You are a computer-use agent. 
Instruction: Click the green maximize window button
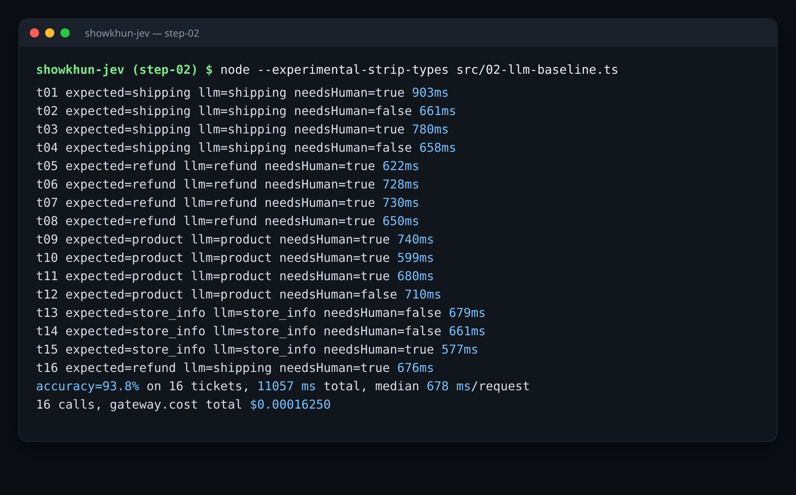65,33
